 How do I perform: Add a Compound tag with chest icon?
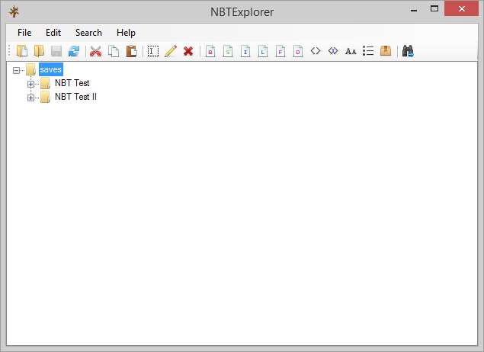(386, 51)
